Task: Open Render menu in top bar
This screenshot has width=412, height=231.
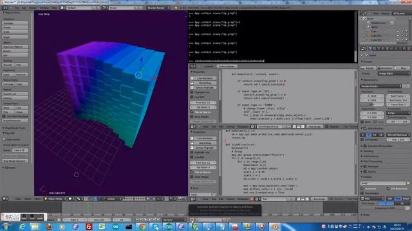Action: (33, 8)
